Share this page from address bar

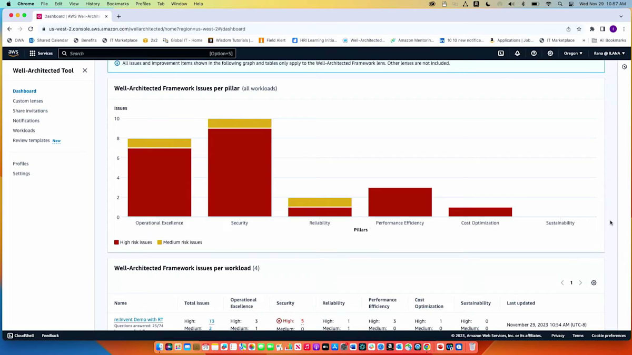pos(568,29)
